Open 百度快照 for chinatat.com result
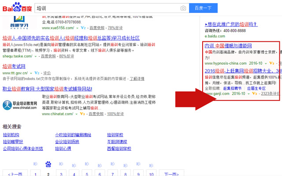Viewport: 282px width, 176px height. click(96, 114)
